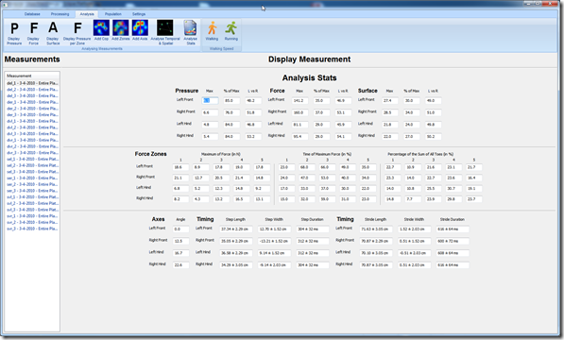Select measurement der_2 in the list
This screenshot has height=340, width=564.
[32, 109]
